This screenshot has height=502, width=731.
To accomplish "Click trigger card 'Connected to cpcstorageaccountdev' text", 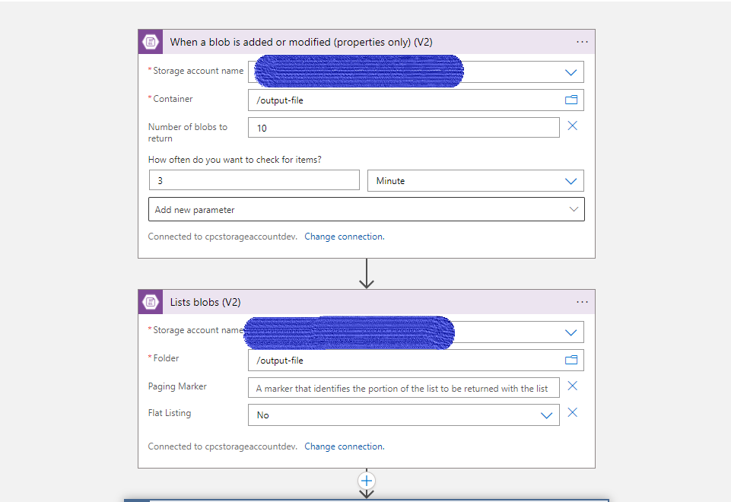I will (222, 237).
